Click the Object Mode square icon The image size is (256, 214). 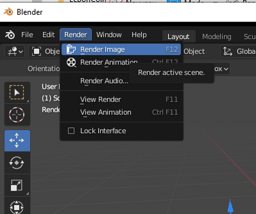tap(36, 51)
